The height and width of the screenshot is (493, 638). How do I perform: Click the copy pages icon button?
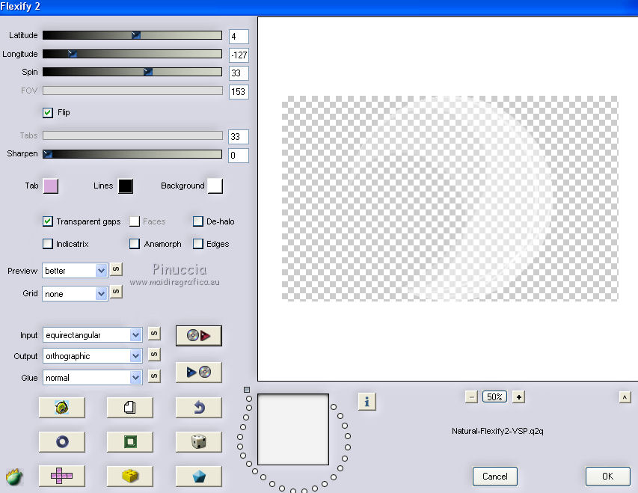point(130,407)
